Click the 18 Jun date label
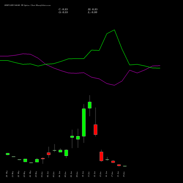Screen dimensions: 183x183 click(x=118, y=174)
